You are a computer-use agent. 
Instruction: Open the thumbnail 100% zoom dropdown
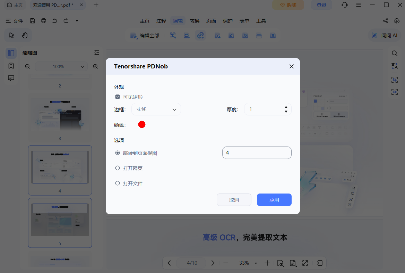point(61,66)
